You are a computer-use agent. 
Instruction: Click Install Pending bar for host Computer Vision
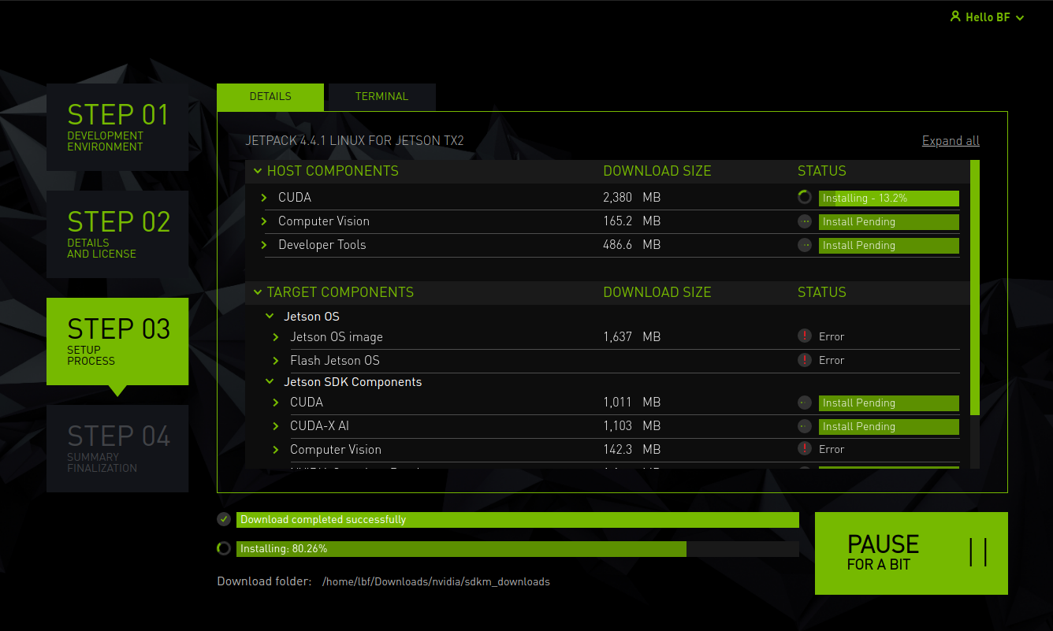(889, 222)
